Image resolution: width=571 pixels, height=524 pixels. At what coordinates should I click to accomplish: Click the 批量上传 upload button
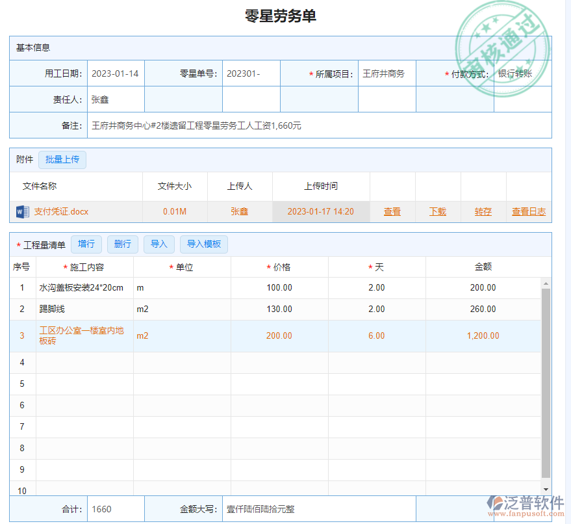(x=62, y=159)
